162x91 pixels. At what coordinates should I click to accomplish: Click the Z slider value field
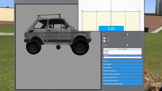[137, 35]
